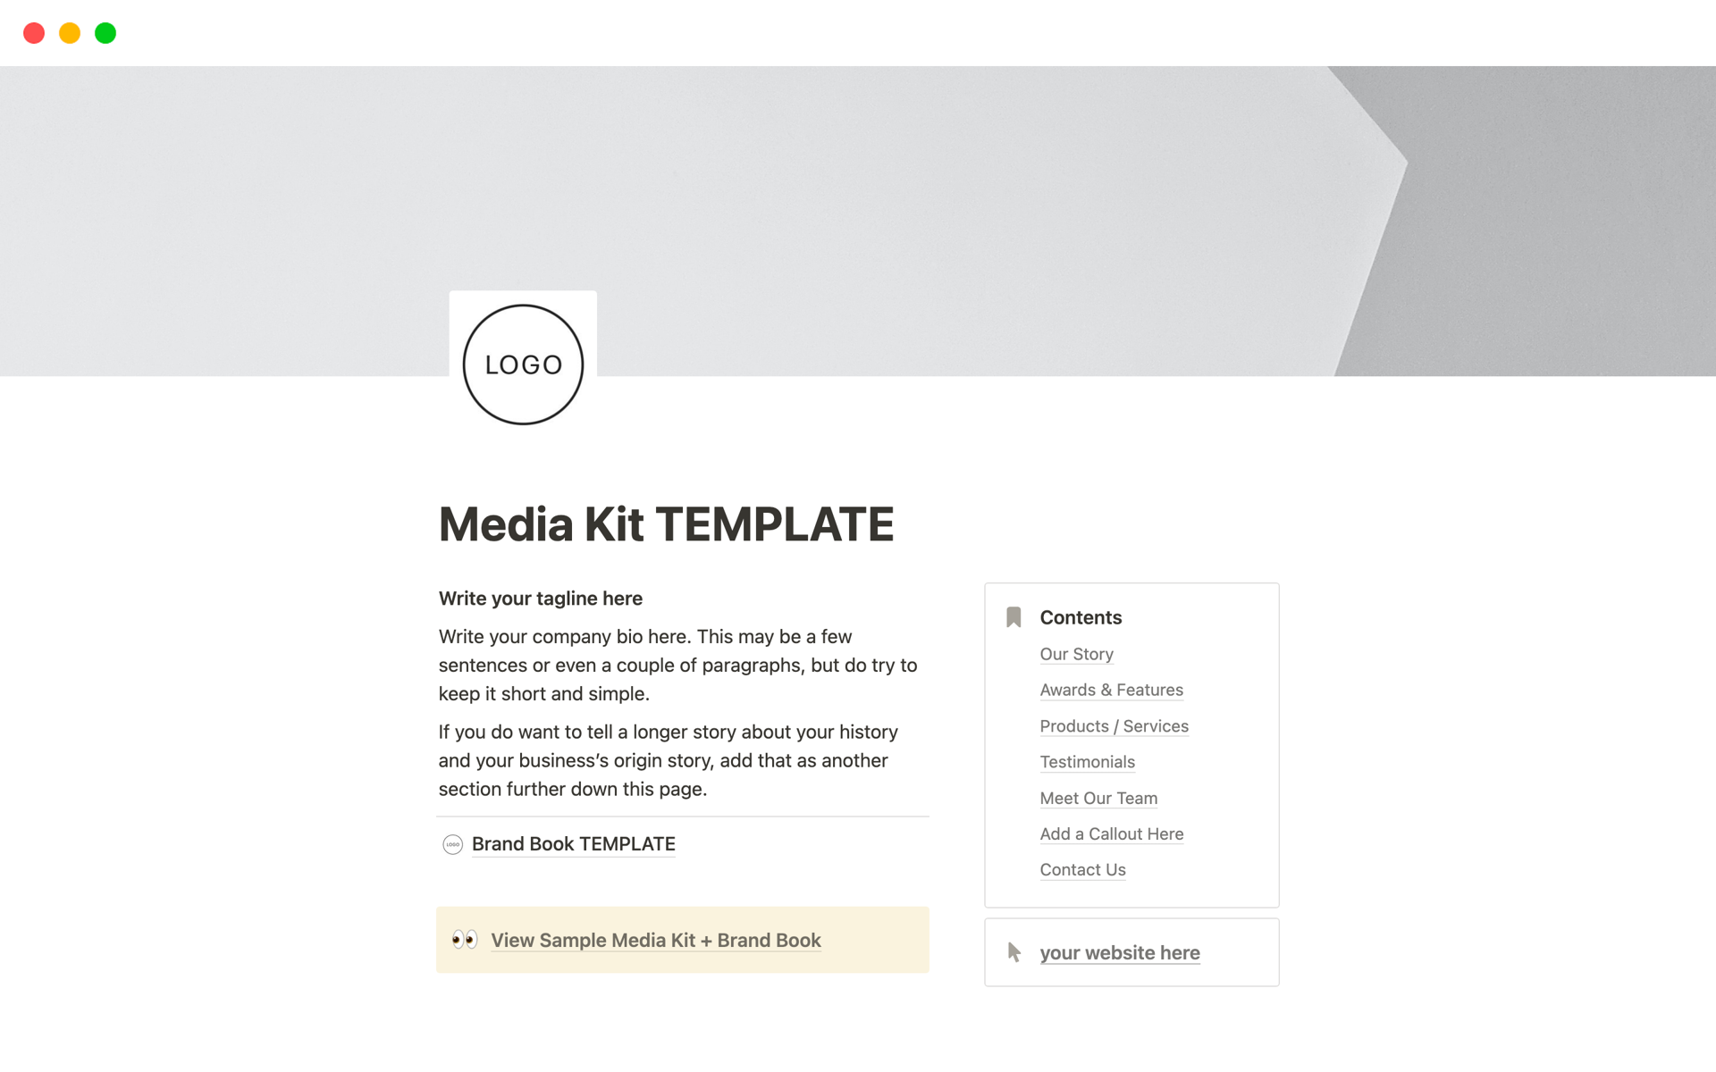Expand the Meet Our Team contents link
Screen dimensions: 1716x1072
pyautogui.click(x=1097, y=797)
